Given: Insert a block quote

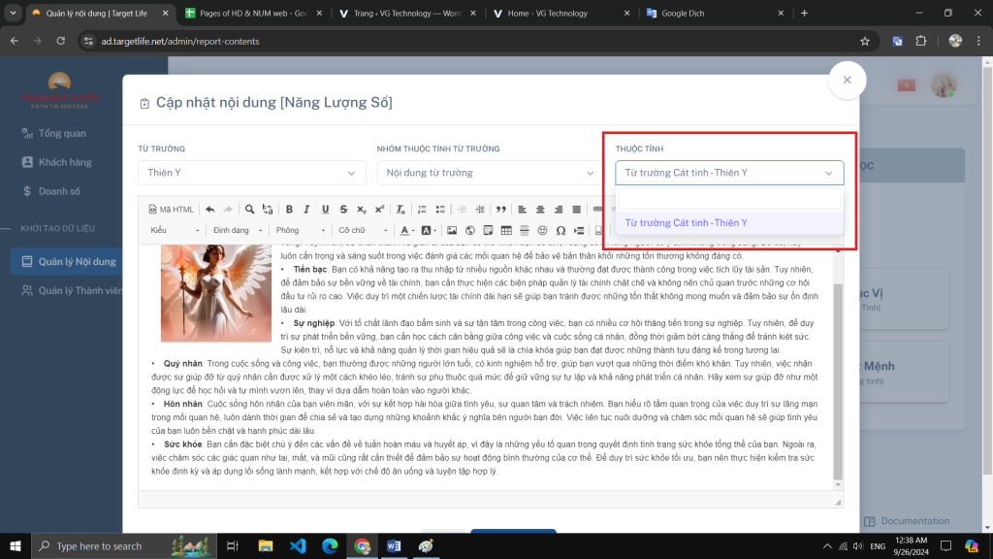Looking at the screenshot, I should pos(501,210).
